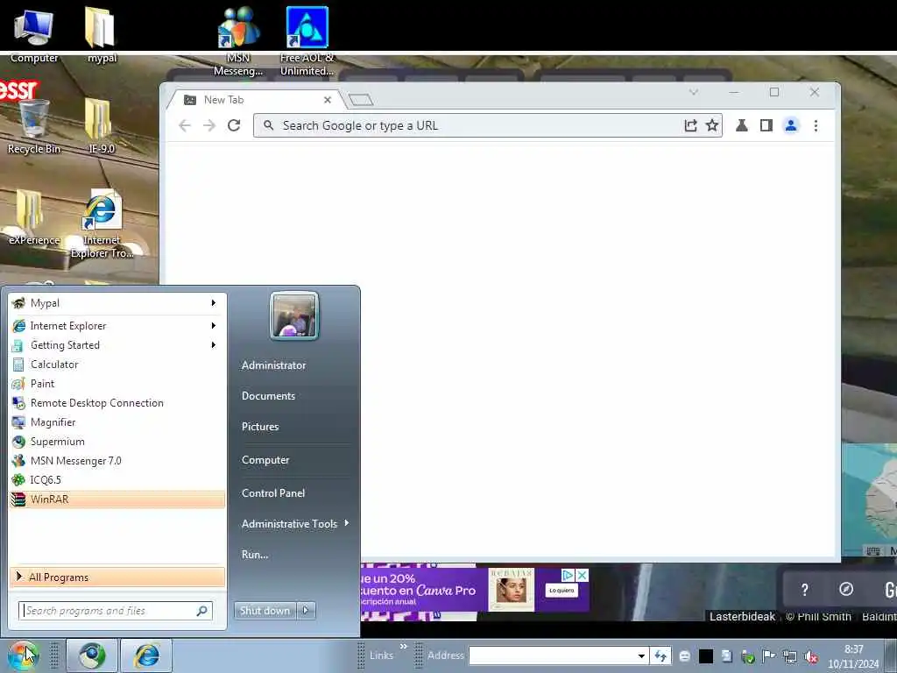
Task: Select Recycle Bin desktop icon
Action: (34, 127)
